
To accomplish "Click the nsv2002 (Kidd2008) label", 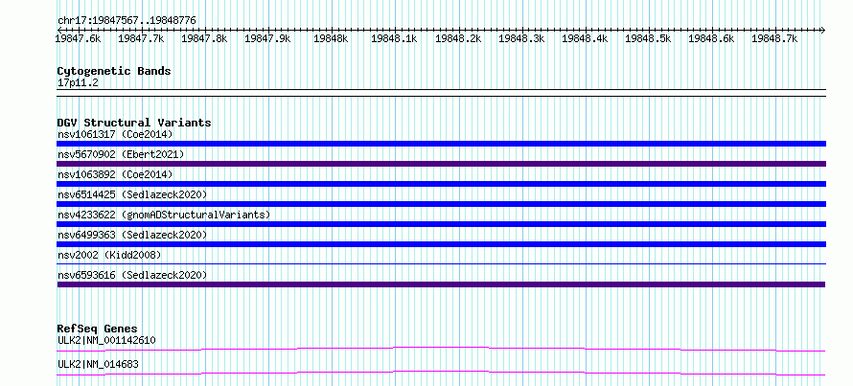I will 109,255.
